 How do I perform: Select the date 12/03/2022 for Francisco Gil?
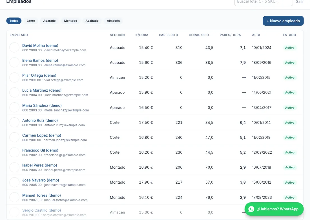(262, 153)
